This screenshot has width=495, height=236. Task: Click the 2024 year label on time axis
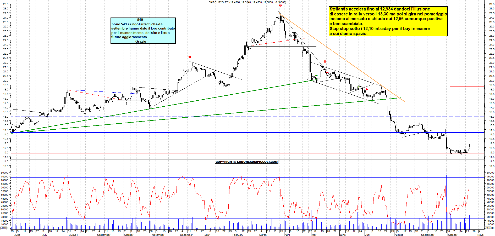(207, 235)
